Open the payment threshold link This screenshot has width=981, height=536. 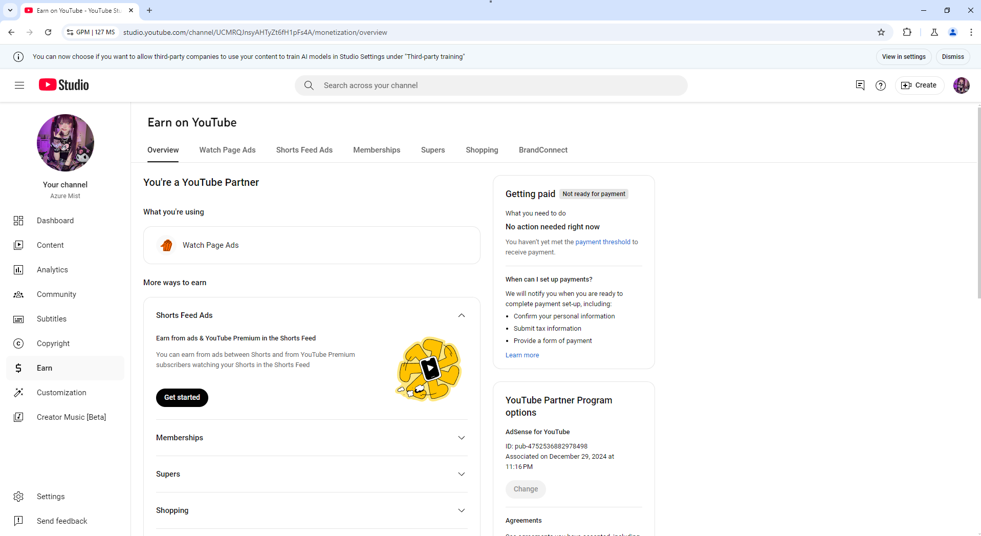603,242
